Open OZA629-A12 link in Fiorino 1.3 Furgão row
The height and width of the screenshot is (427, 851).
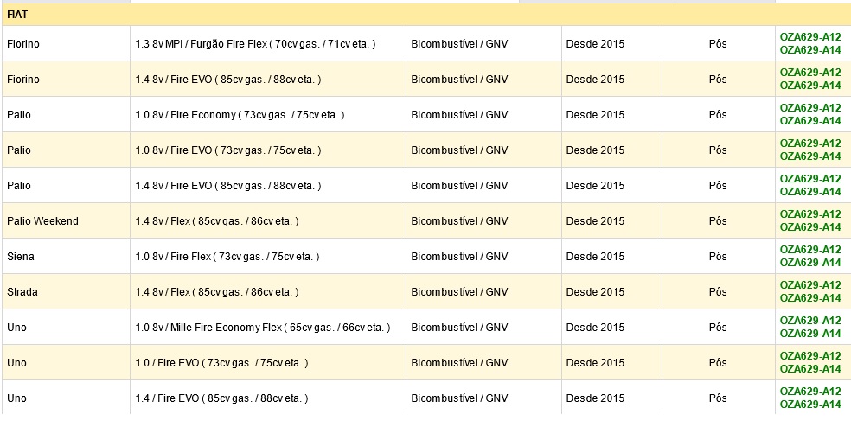point(810,37)
